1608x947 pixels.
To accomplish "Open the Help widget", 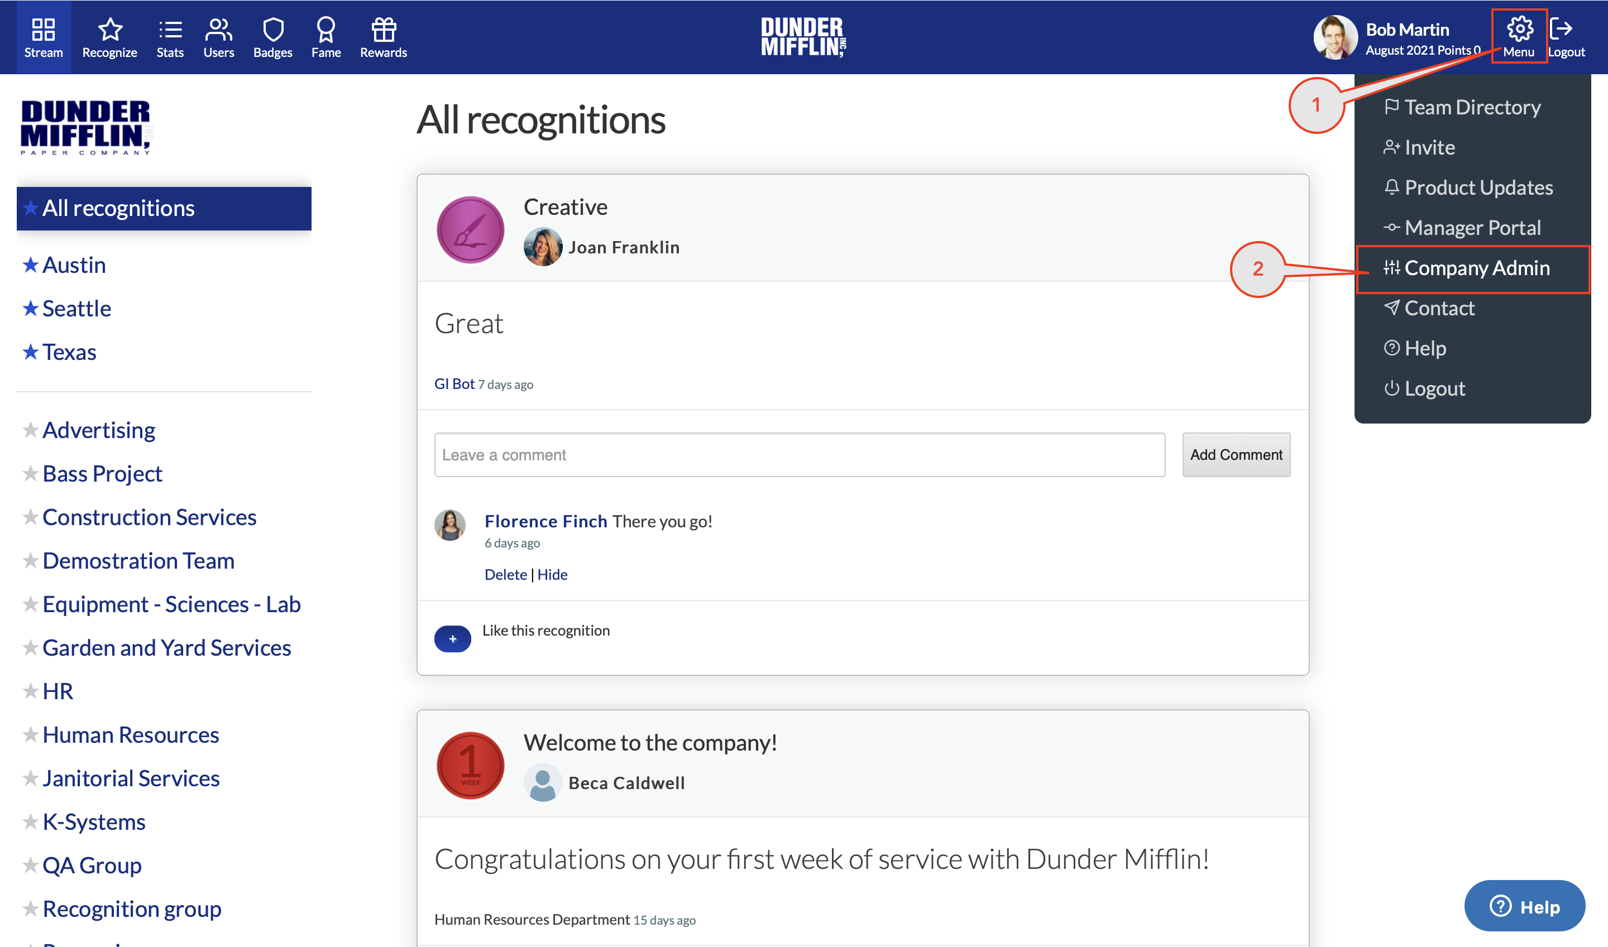I will coord(1524,906).
